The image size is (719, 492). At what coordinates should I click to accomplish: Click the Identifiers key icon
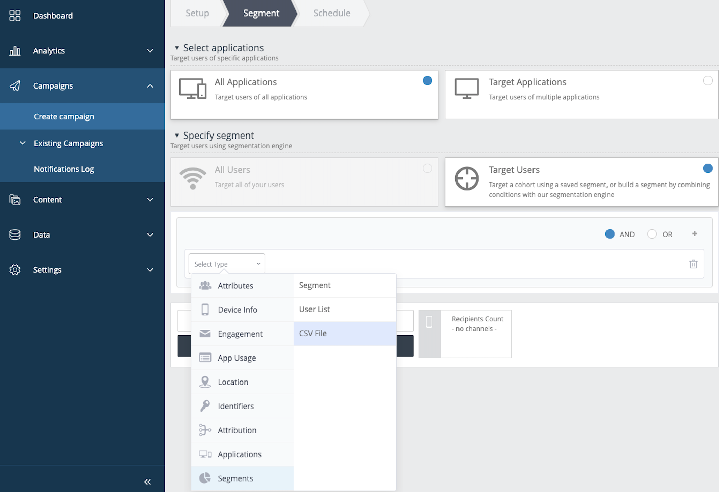[x=205, y=406]
